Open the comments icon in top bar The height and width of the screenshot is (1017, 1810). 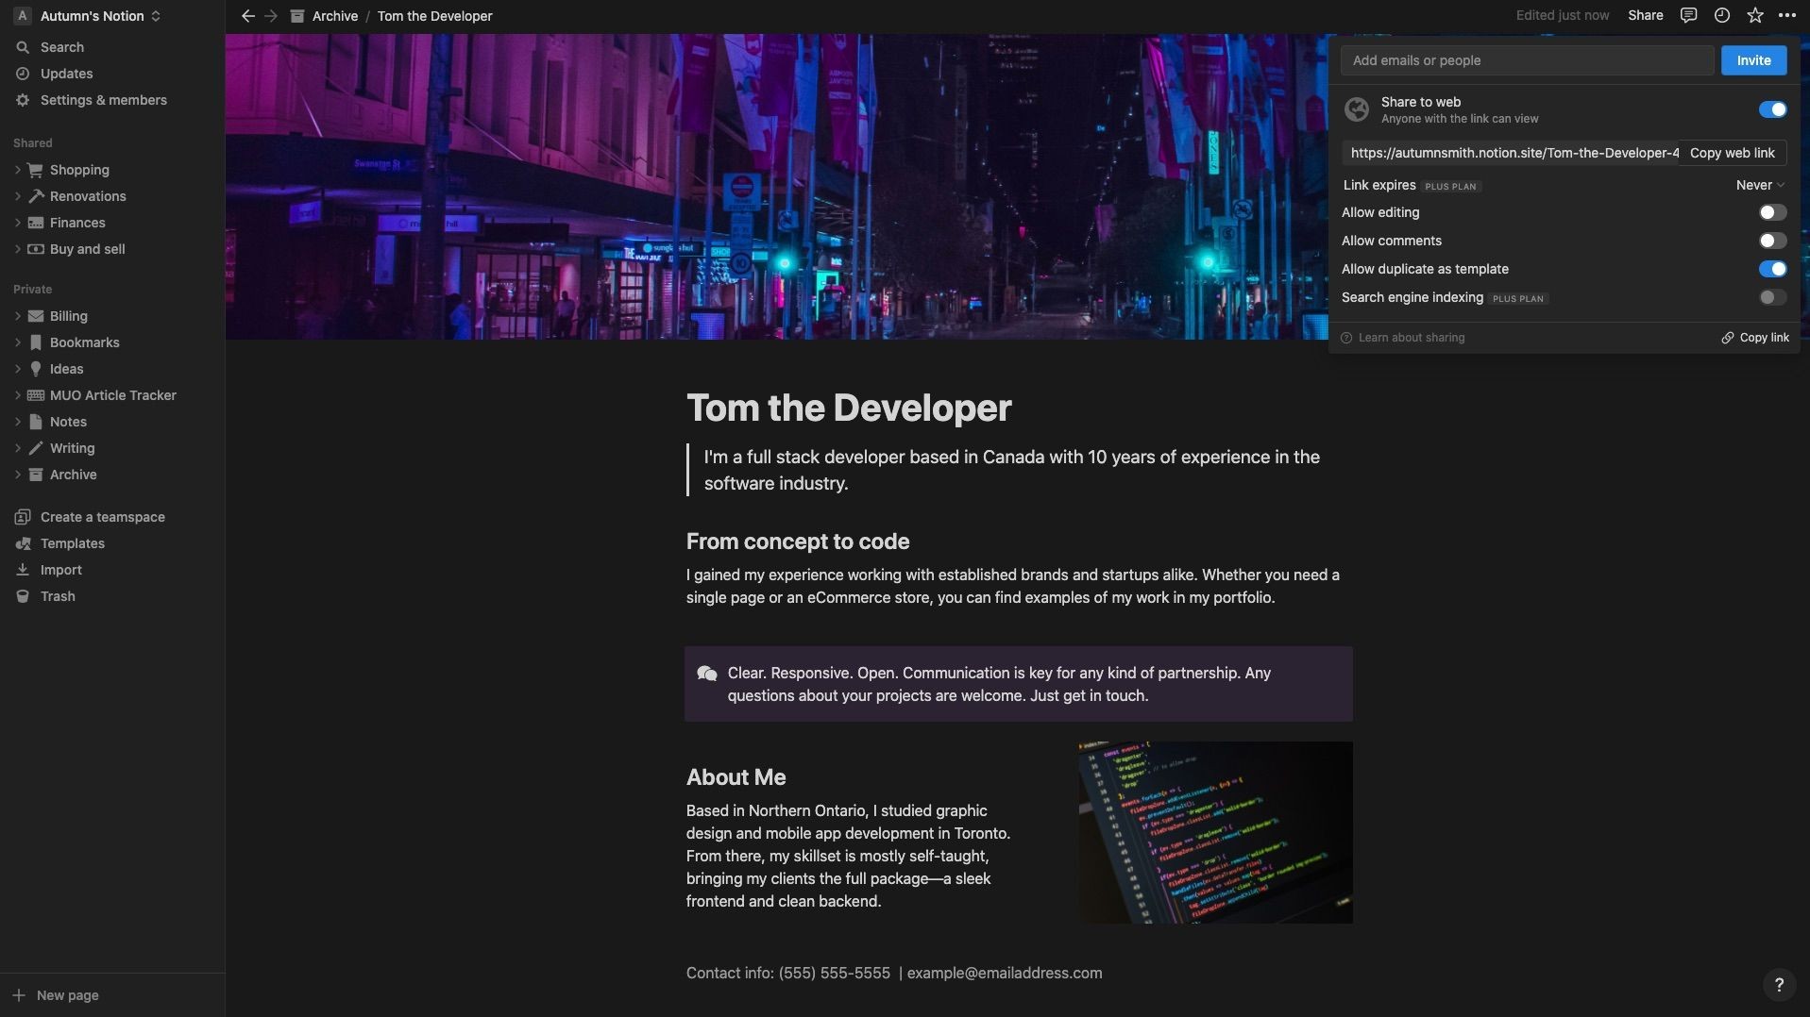click(x=1688, y=15)
